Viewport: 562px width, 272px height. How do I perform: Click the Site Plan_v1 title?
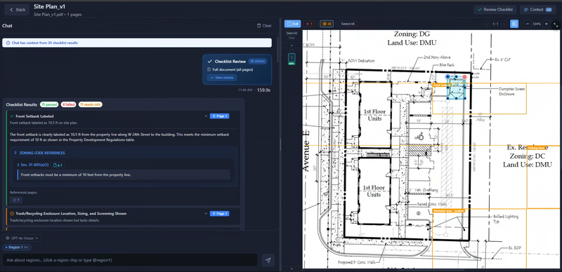[49, 7]
